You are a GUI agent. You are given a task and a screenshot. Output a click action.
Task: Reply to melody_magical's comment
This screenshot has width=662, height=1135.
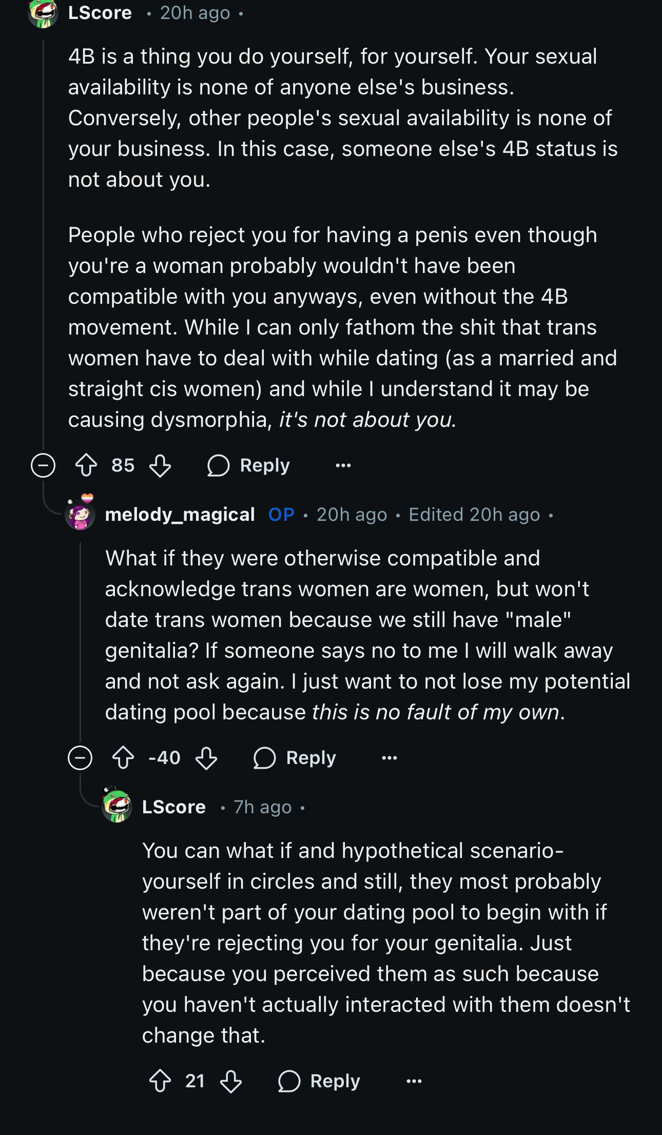(295, 758)
